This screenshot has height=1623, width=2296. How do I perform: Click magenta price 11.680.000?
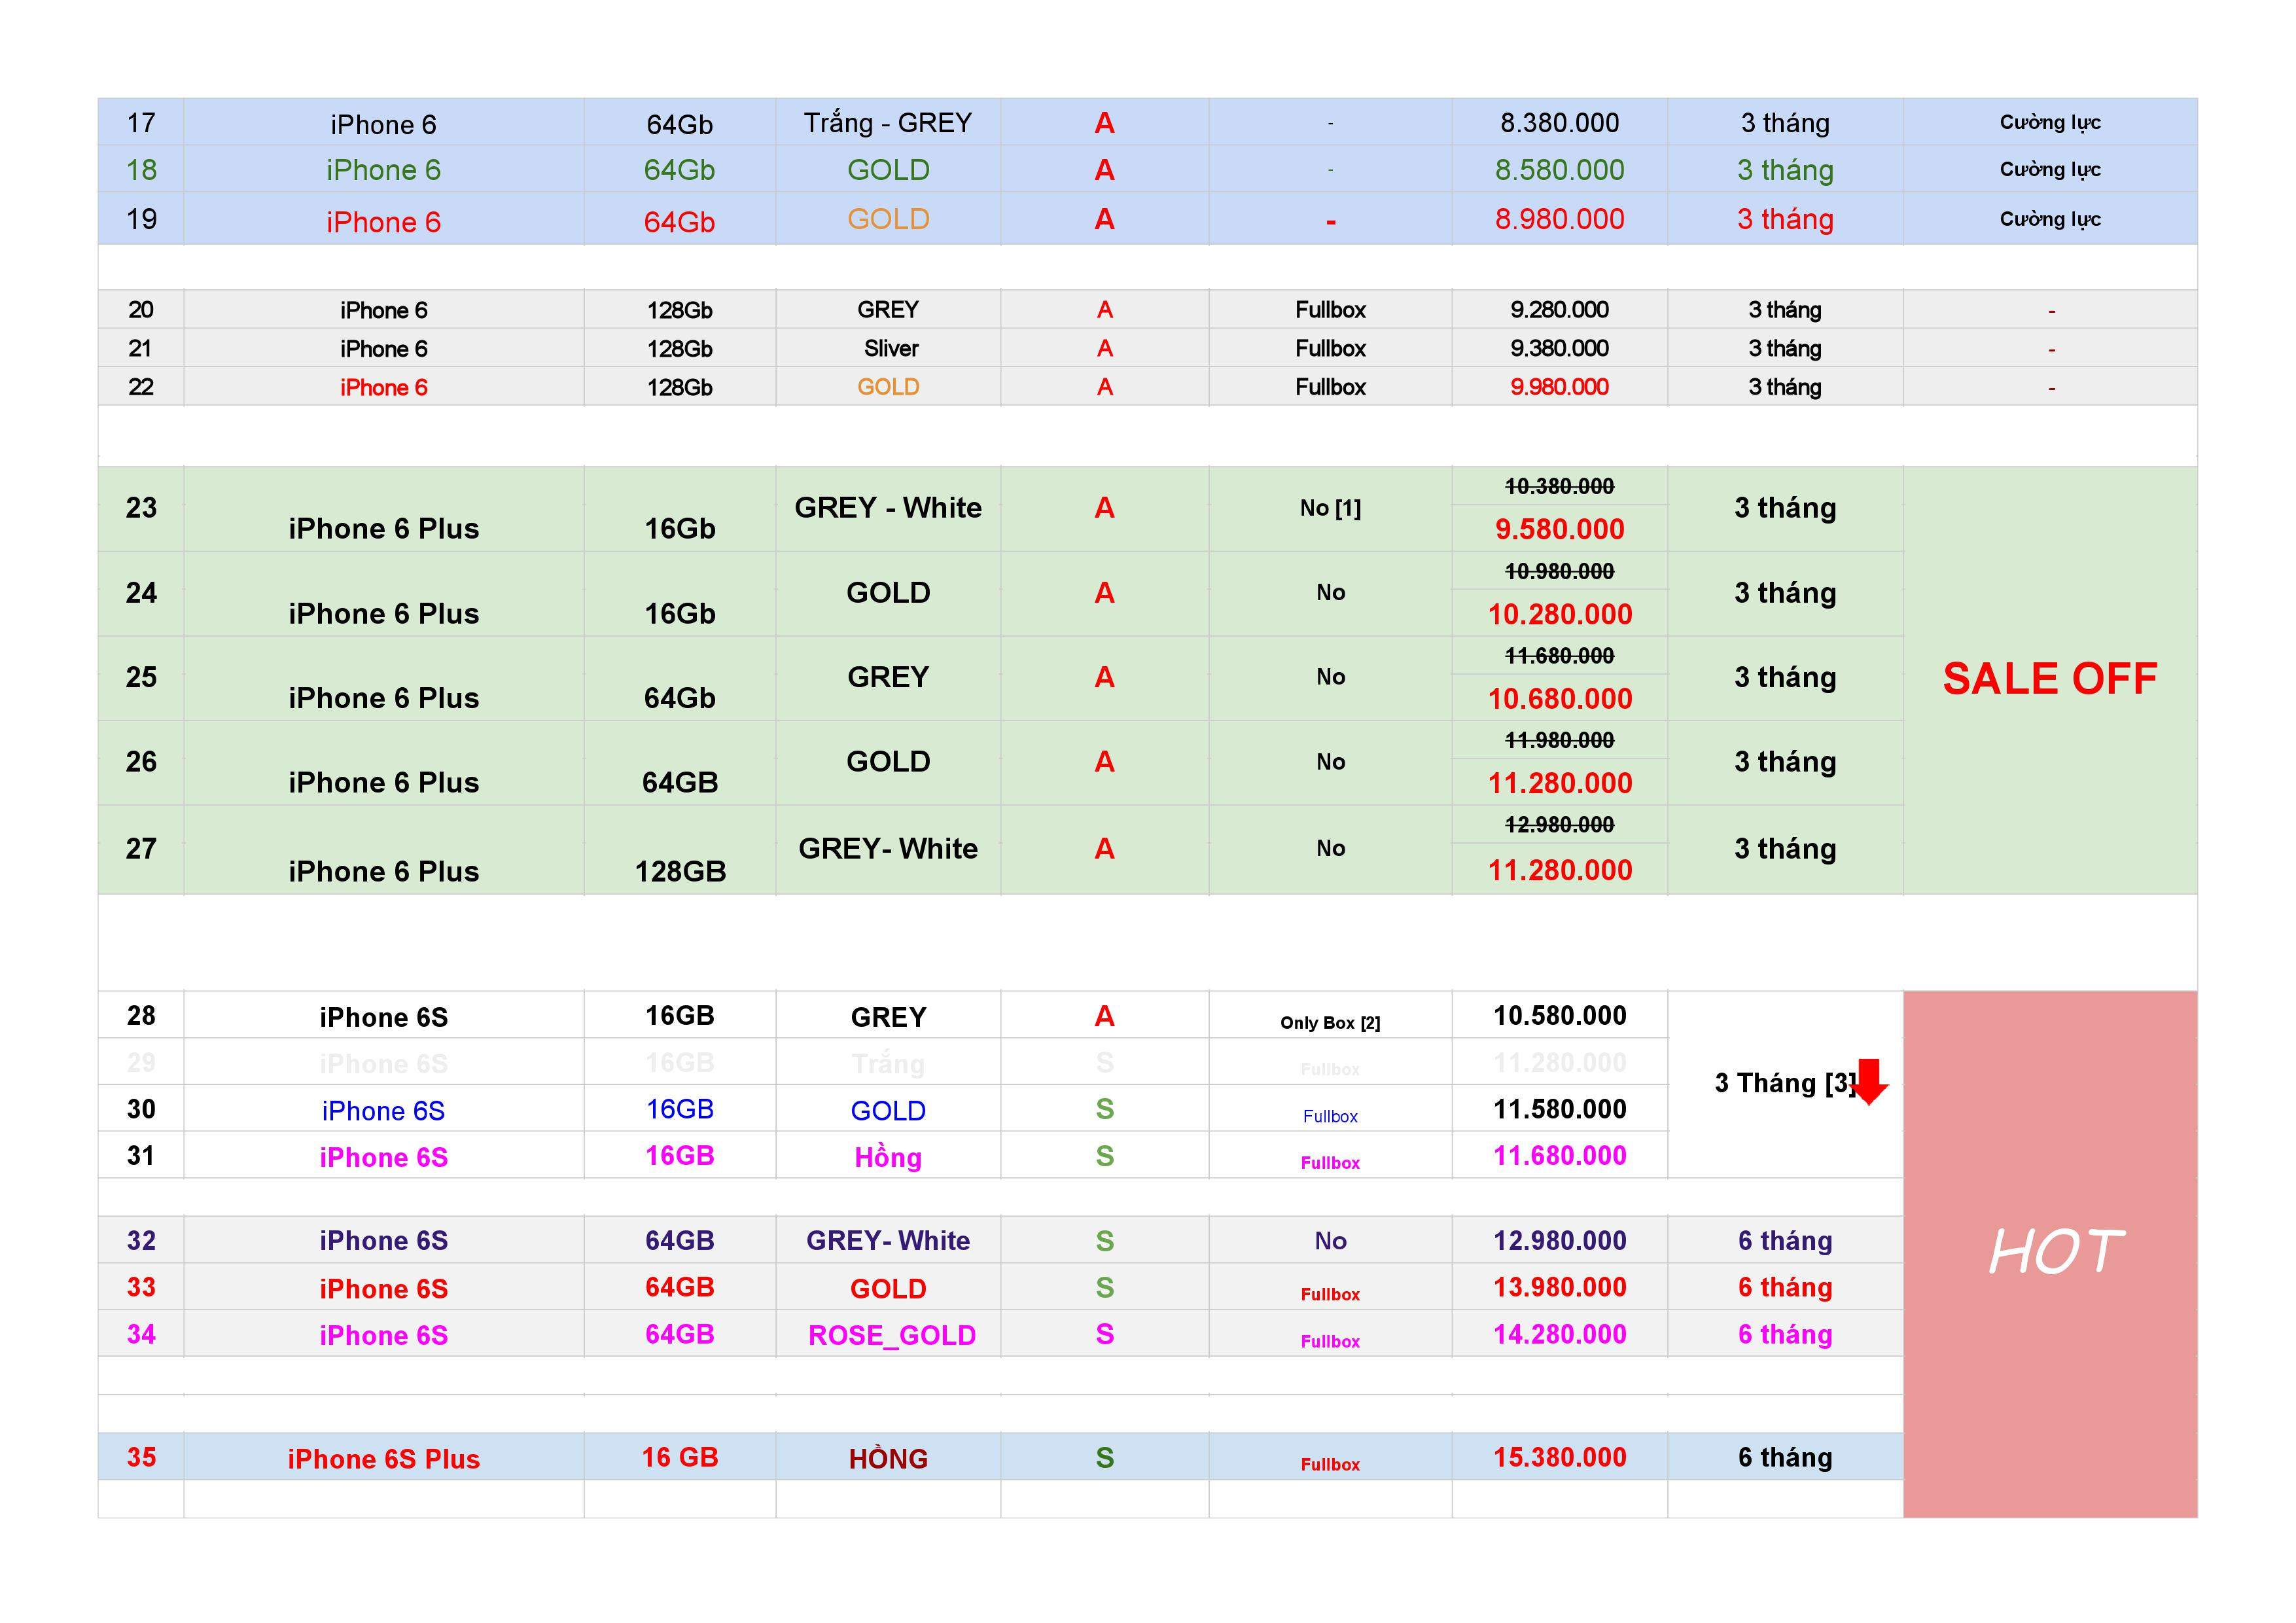tap(1559, 1156)
